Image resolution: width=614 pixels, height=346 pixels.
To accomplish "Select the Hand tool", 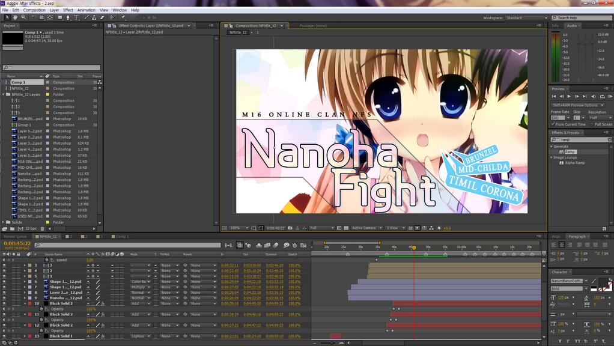I will pos(16,17).
